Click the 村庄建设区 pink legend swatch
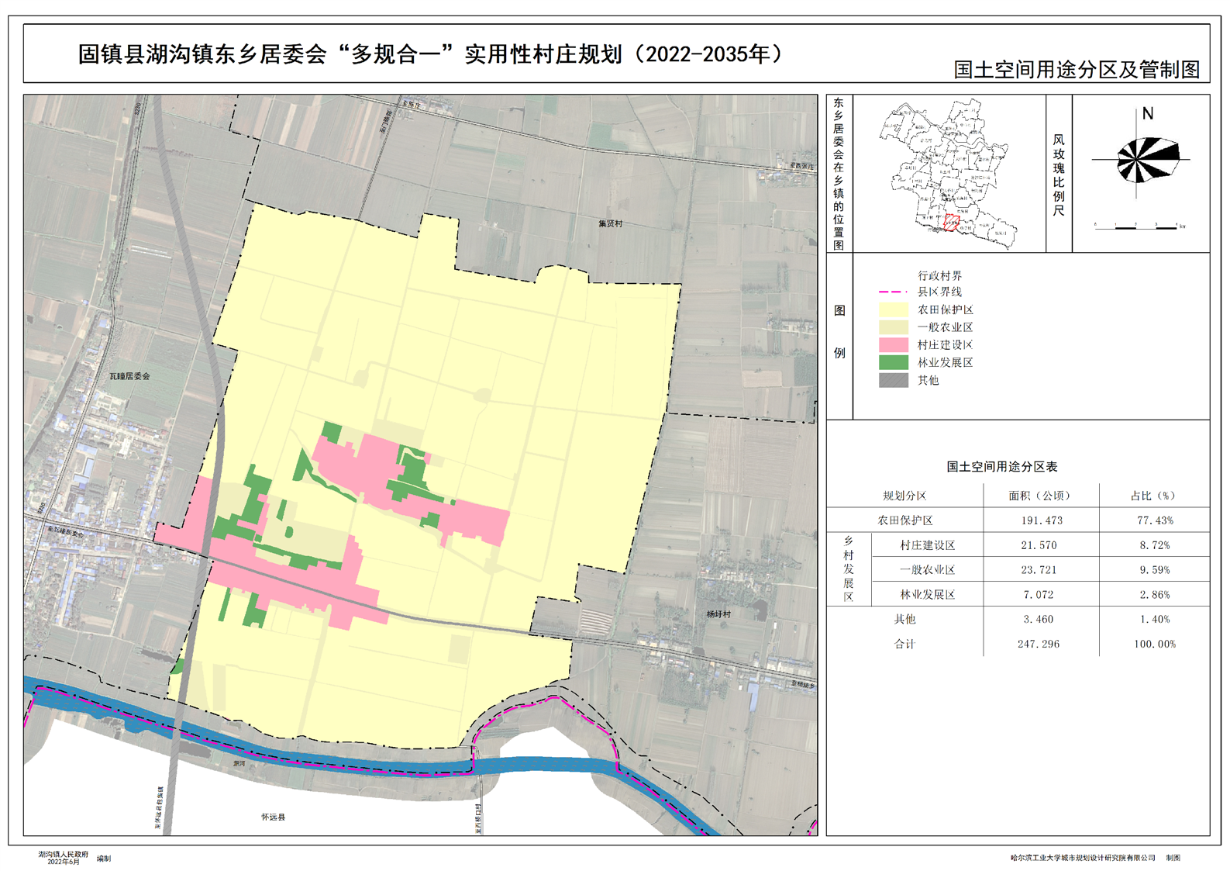 tap(893, 345)
